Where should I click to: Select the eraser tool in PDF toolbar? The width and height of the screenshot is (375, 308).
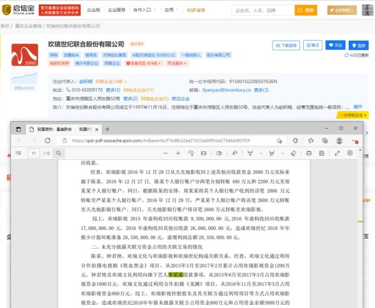coord(294,153)
